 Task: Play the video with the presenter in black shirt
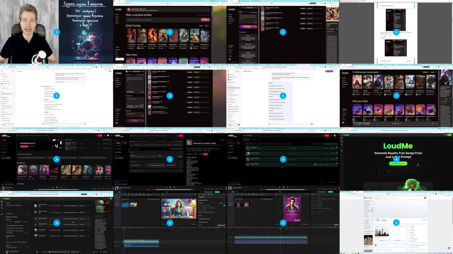click(56, 32)
